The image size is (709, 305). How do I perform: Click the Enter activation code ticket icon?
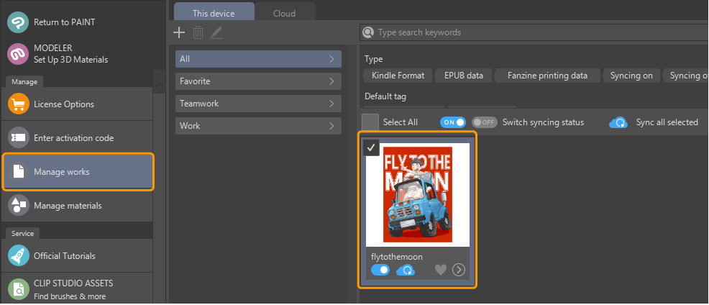pyautogui.click(x=18, y=138)
